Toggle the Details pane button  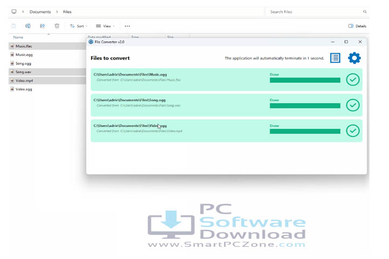click(x=357, y=26)
